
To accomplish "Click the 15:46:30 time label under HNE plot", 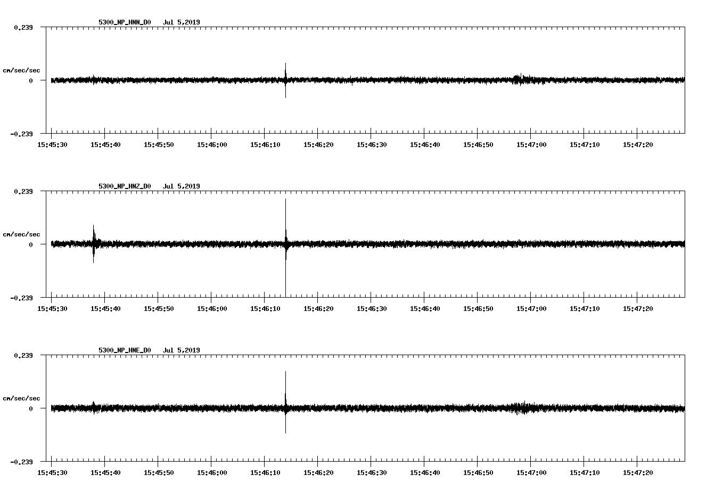I will click(x=372, y=472).
